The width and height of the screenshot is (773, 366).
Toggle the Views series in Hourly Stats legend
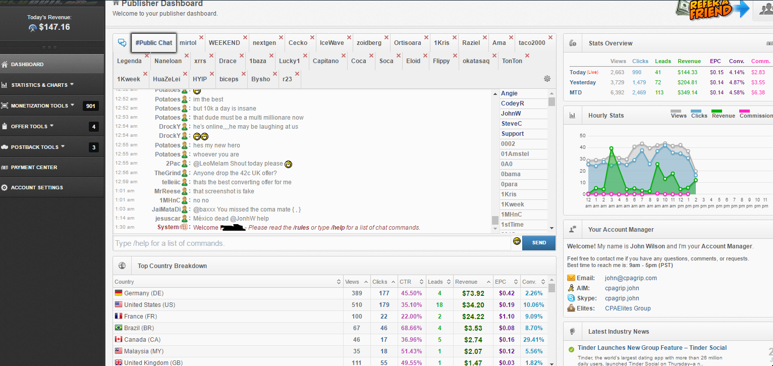pos(678,114)
